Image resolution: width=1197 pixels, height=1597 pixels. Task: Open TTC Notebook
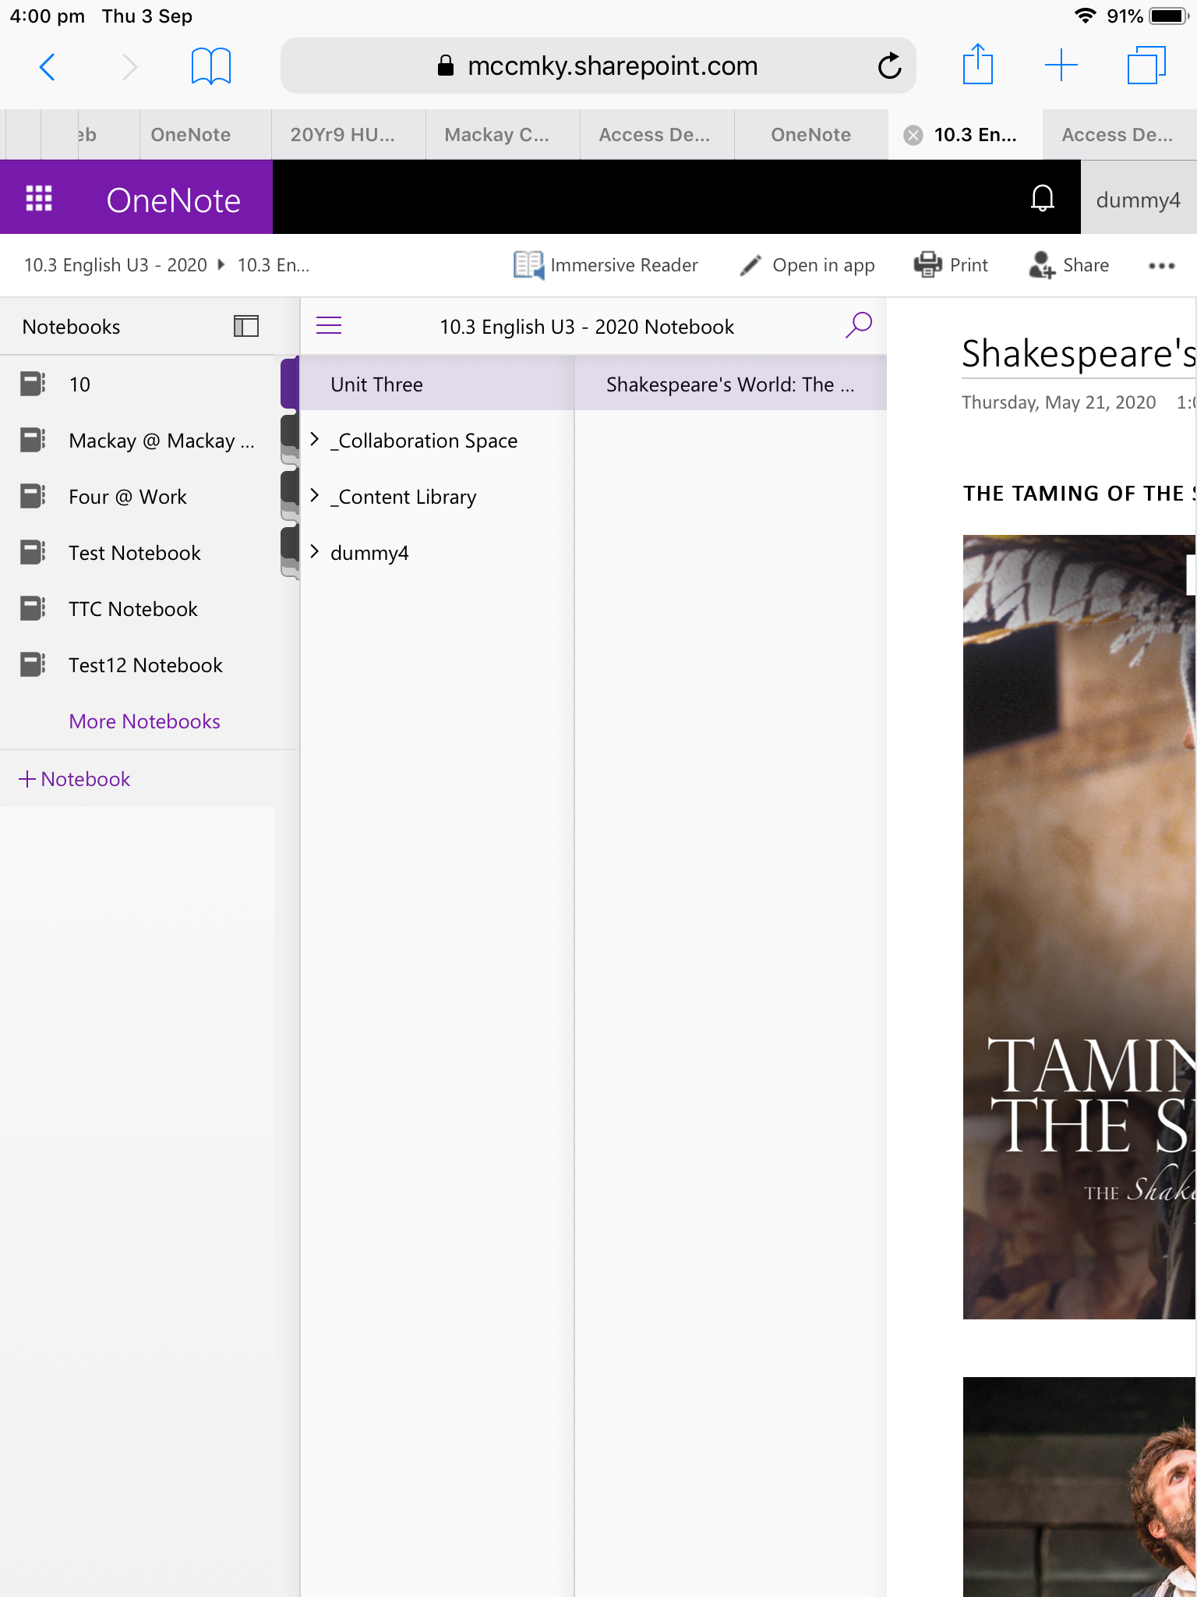pos(133,609)
